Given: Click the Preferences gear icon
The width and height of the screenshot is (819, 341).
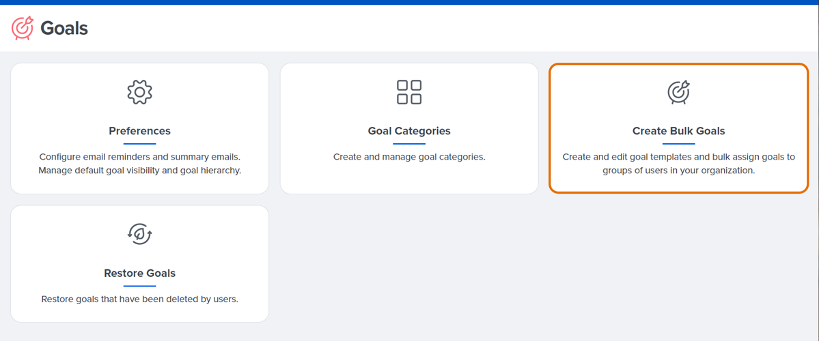Looking at the screenshot, I should click(x=139, y=92).
